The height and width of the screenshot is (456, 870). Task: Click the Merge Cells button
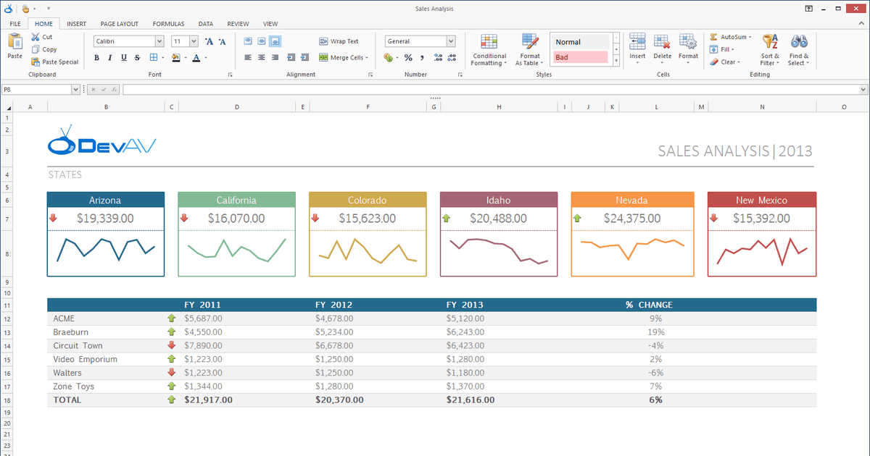[x=344, y=58]
